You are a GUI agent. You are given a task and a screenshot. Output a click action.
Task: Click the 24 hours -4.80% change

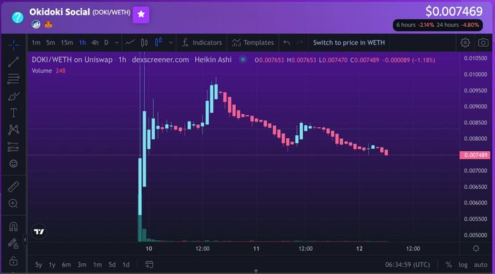click(x=458, y=25)
